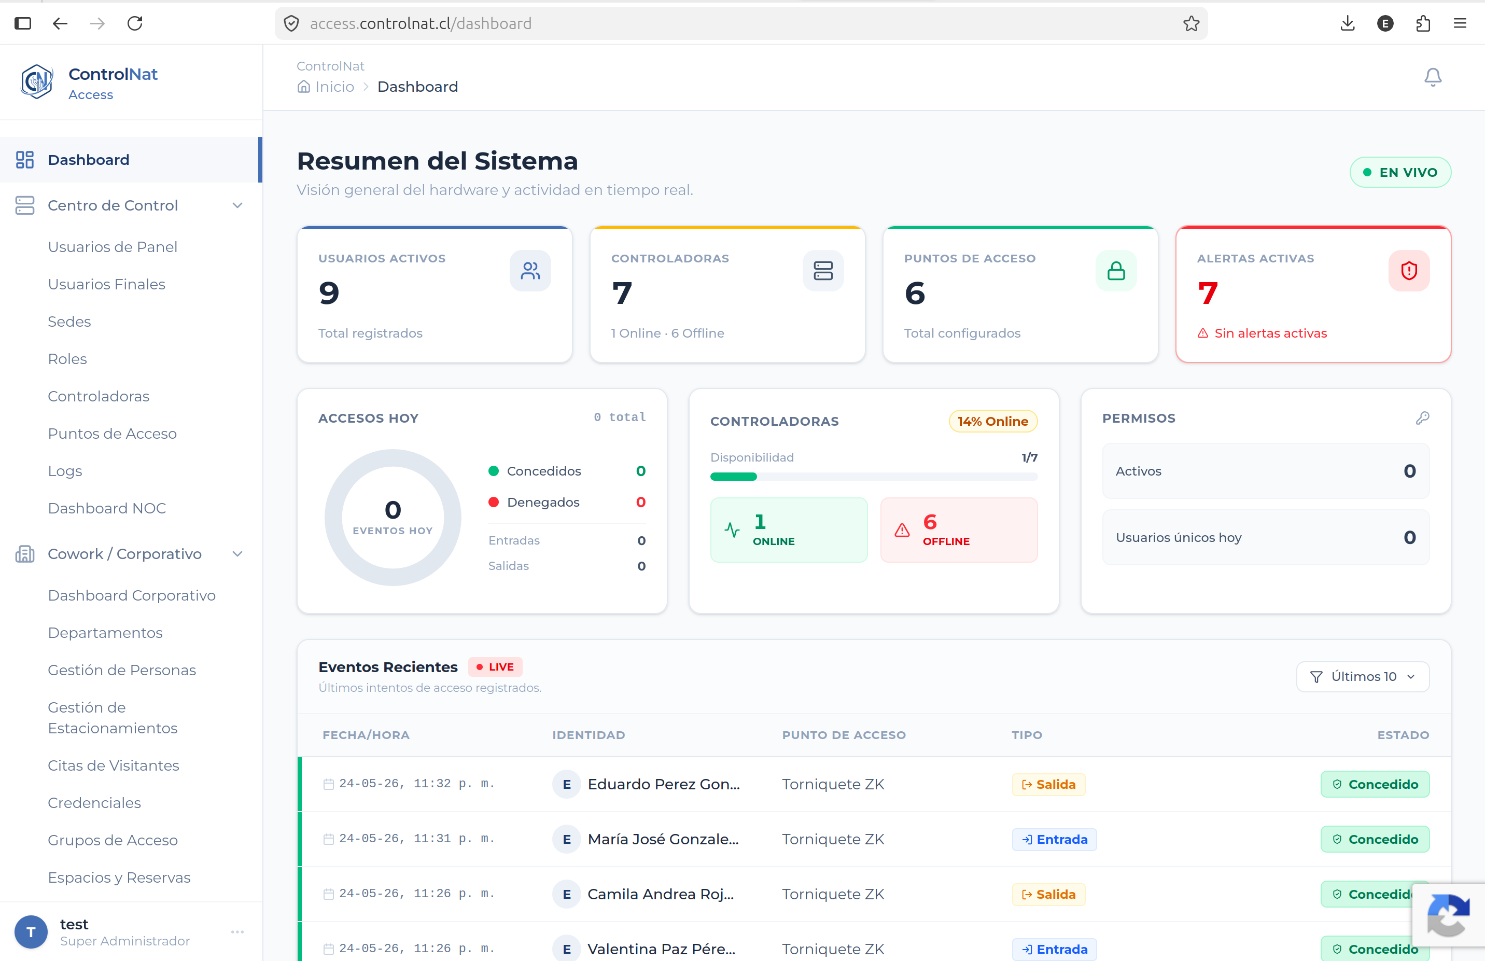1485x961 pixels.
Task: Click the Disponibilidad progress bar
Action: coord(874,477)
